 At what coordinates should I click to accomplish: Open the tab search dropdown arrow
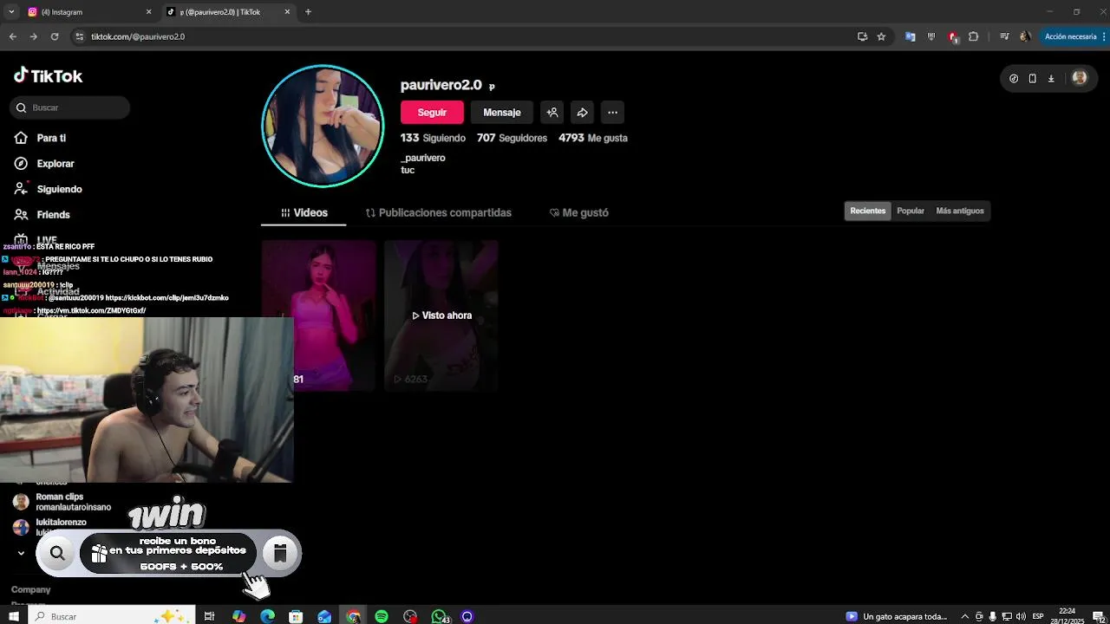pyautogui.click(x=11, y=12)
